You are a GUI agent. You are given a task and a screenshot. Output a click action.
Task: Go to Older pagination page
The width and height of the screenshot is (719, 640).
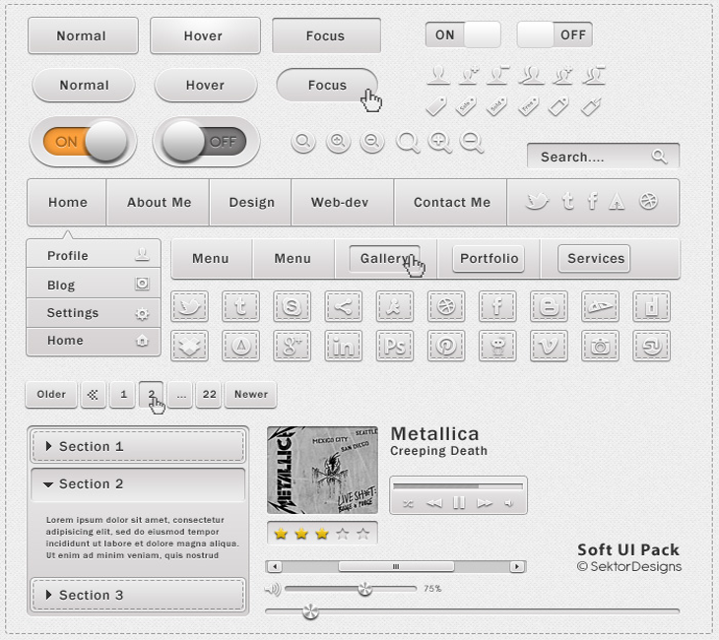tap(51, 394)
